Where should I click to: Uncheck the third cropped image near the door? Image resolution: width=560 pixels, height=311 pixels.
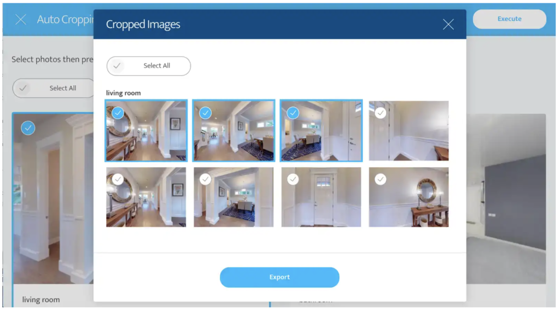(x=293, y=113)
